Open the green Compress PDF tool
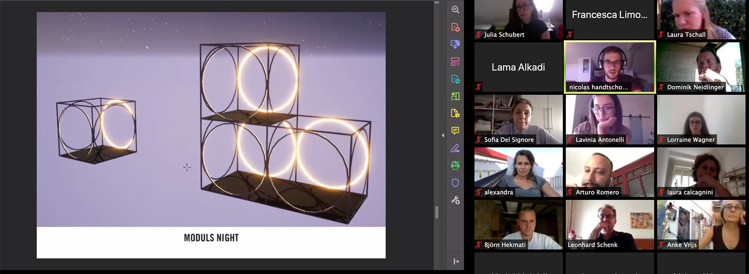 455,96
